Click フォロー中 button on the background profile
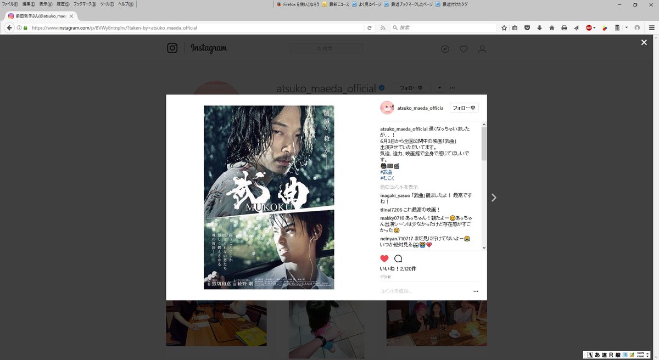The width and height of the screenshot is (659, 360). coord(411,88)
